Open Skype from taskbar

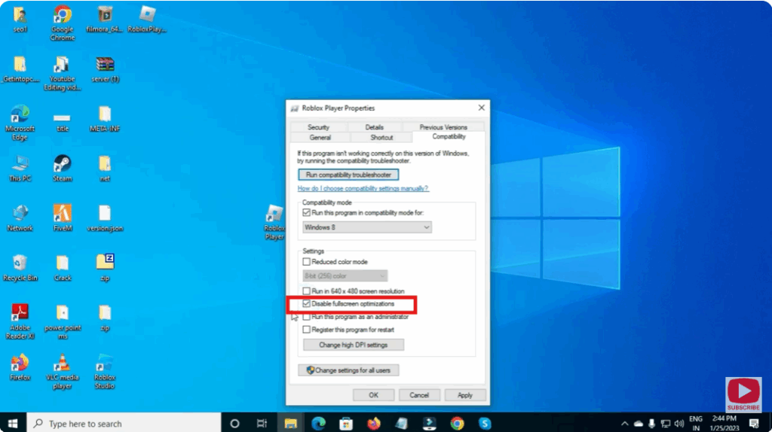(485, 423)
